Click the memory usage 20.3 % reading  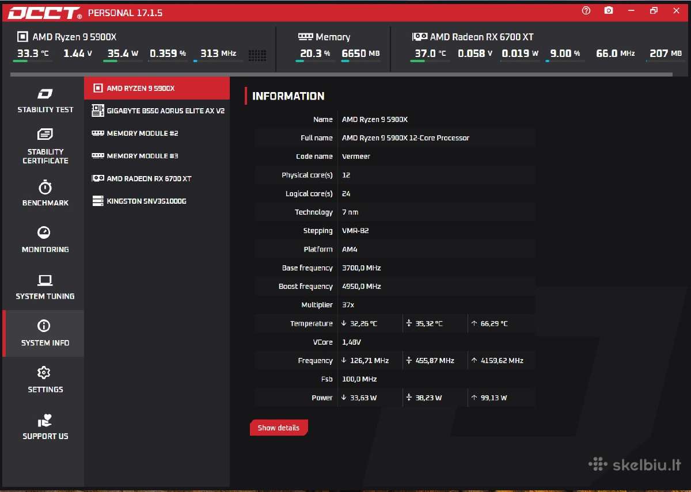click(x=316, y=53)
